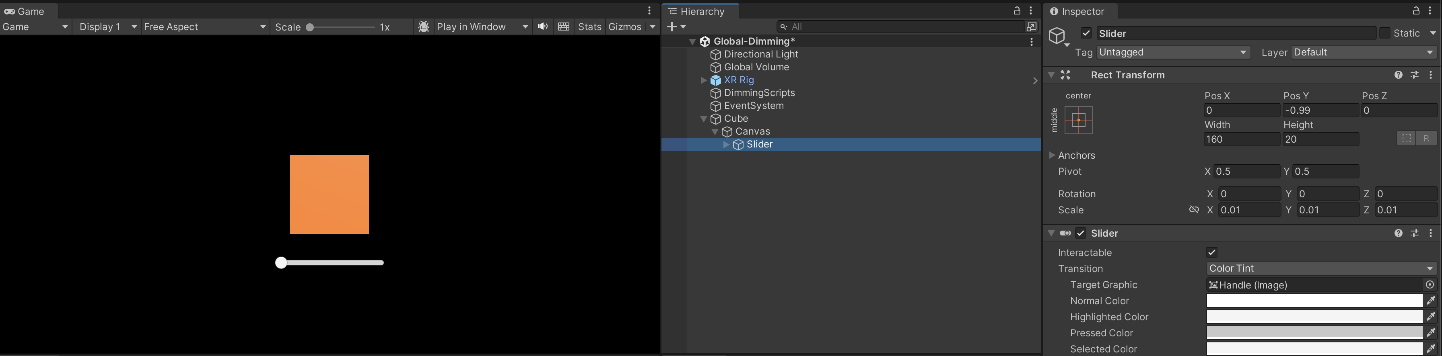Open Rect Transform component kebab menu

tap(1431, 75)
